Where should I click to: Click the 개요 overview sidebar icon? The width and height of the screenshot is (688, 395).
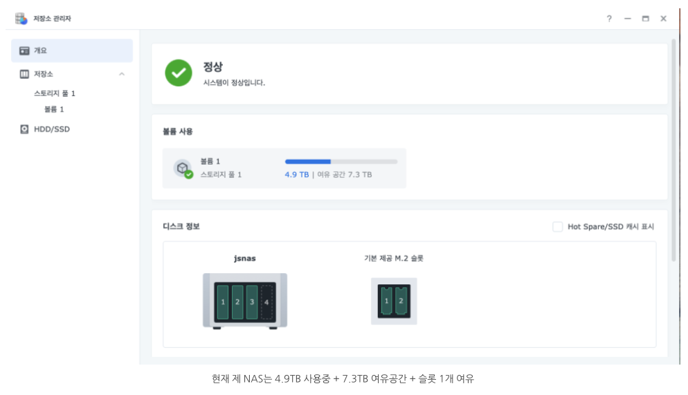click(x=24, y=50)
